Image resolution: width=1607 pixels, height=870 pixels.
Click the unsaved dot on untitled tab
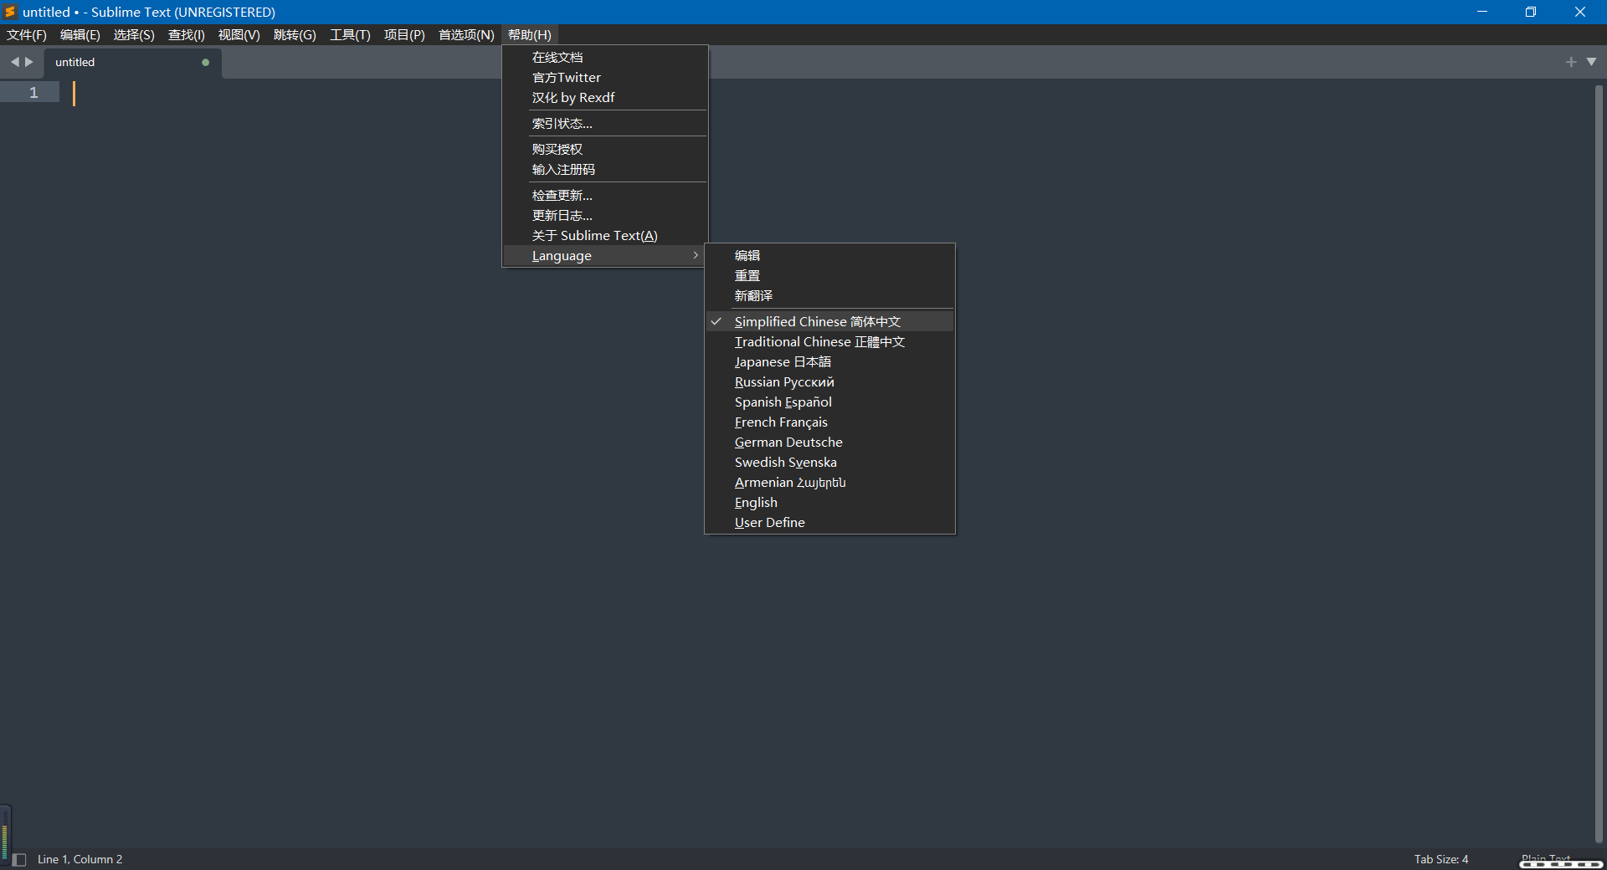pos(205,62)
